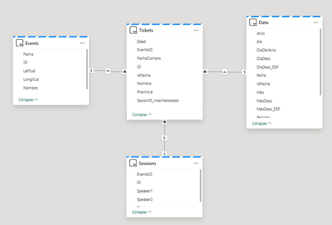
Task: Open more options for Tickets table
Action: click(x=196, y=30)
